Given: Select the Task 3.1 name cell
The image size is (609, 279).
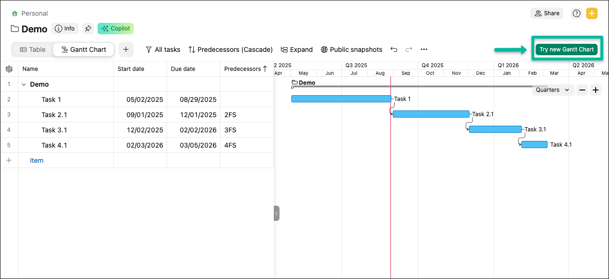Looking at the screenshot, I should point(66,130).
